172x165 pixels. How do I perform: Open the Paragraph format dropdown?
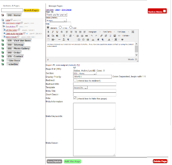click(x=94, y=32)
